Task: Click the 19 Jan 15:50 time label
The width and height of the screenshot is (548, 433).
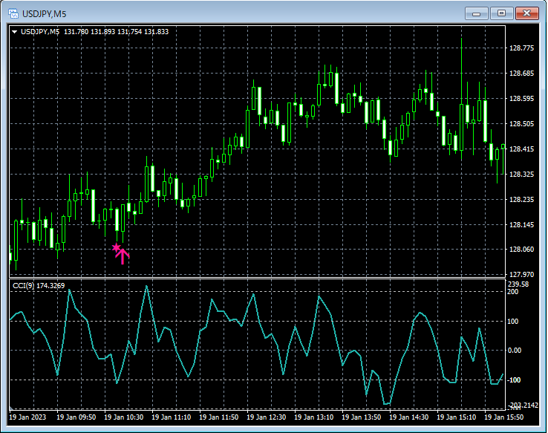Action: (x=504, y=417)
